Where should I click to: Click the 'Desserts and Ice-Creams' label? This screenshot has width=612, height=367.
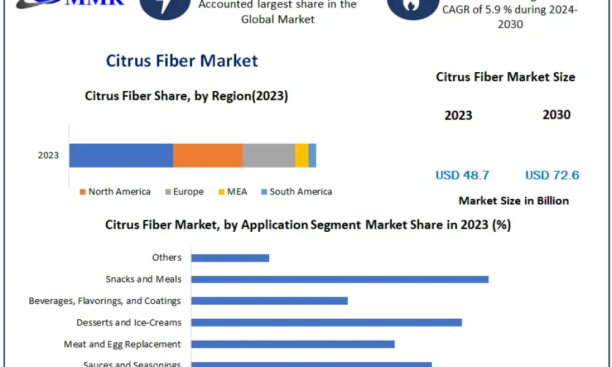click(129, 322)
